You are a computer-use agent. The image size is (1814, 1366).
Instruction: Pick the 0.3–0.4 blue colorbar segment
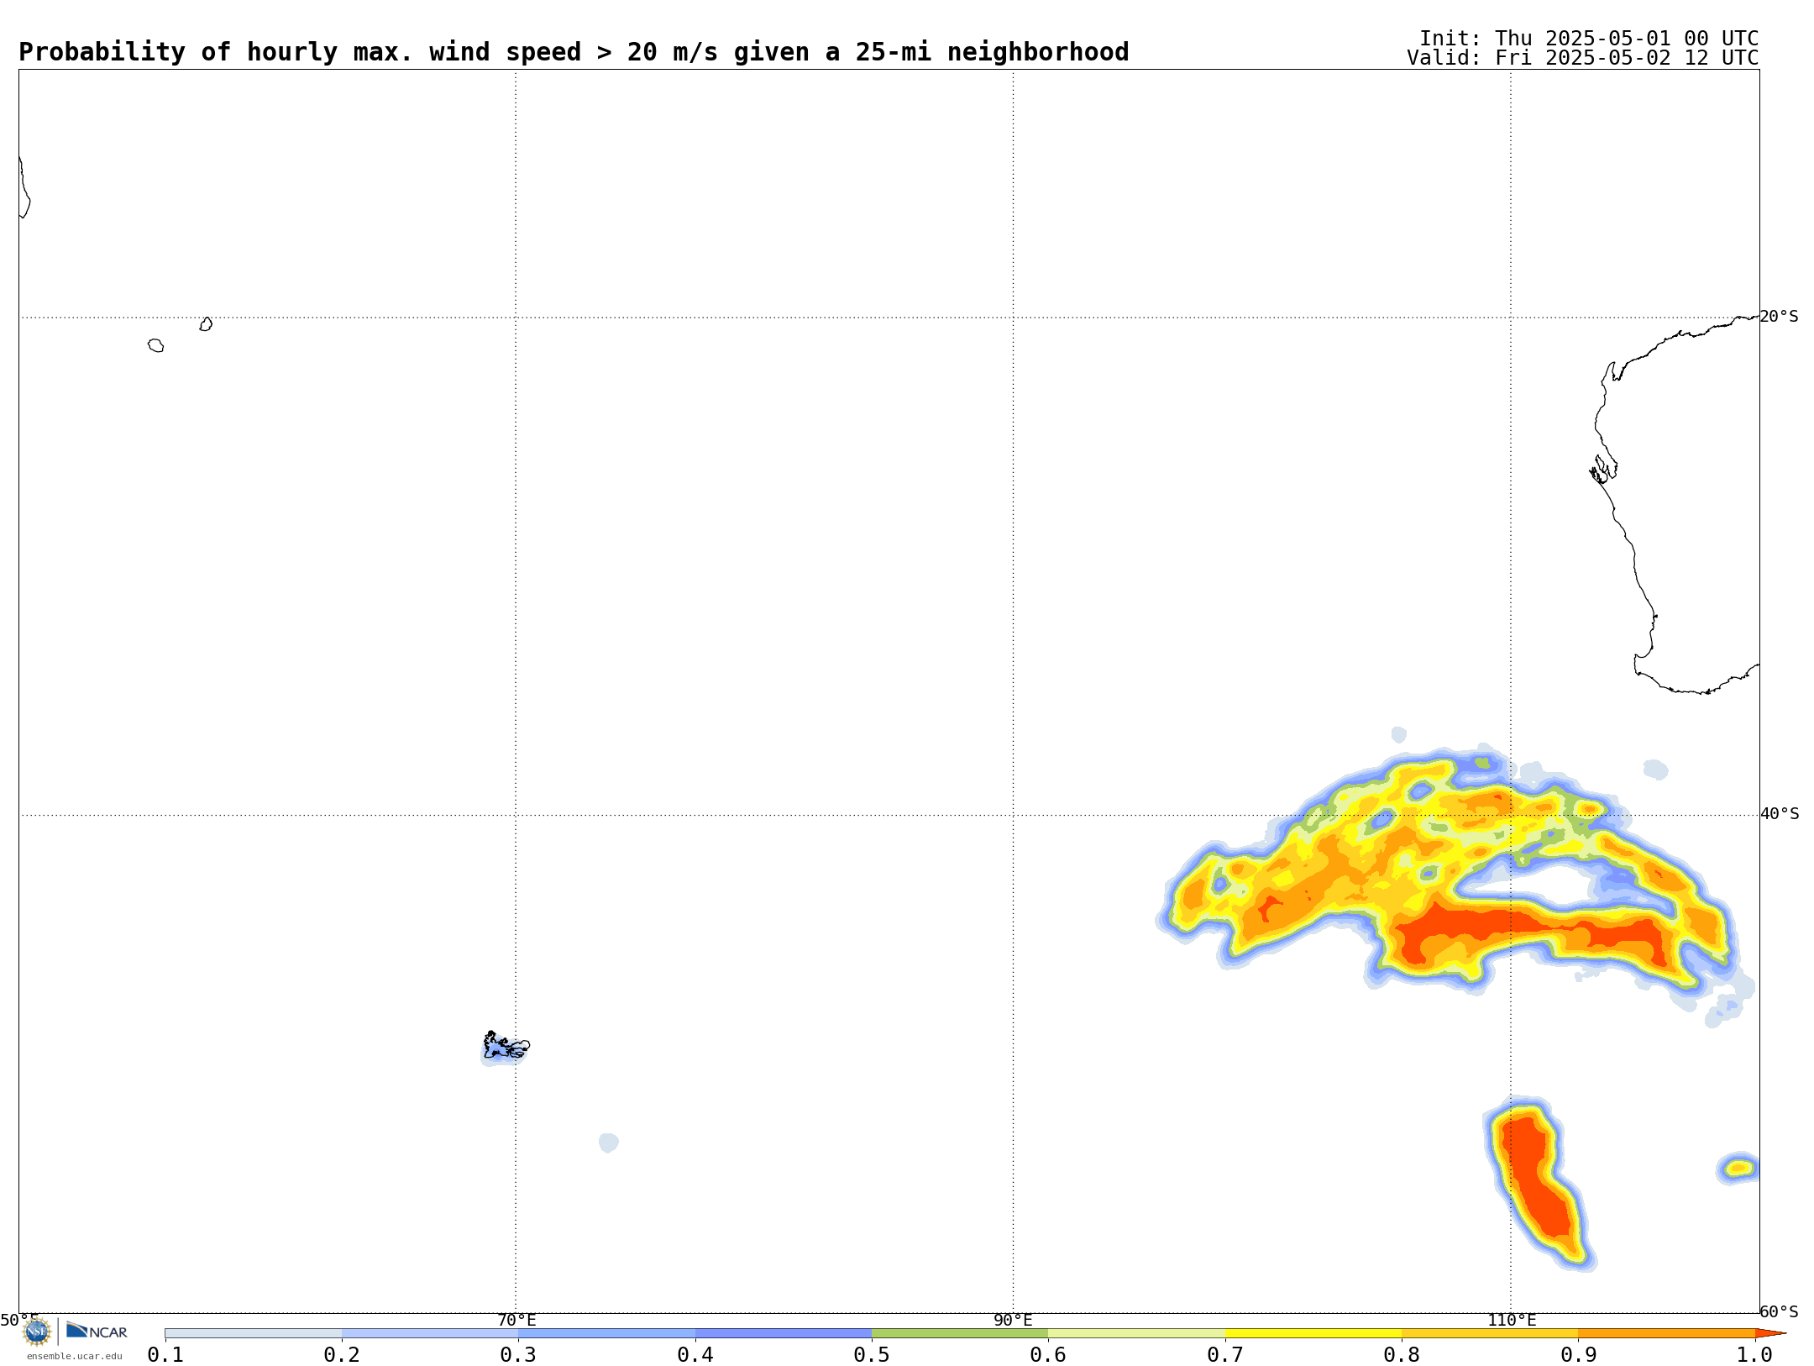tap(607, 1333)
